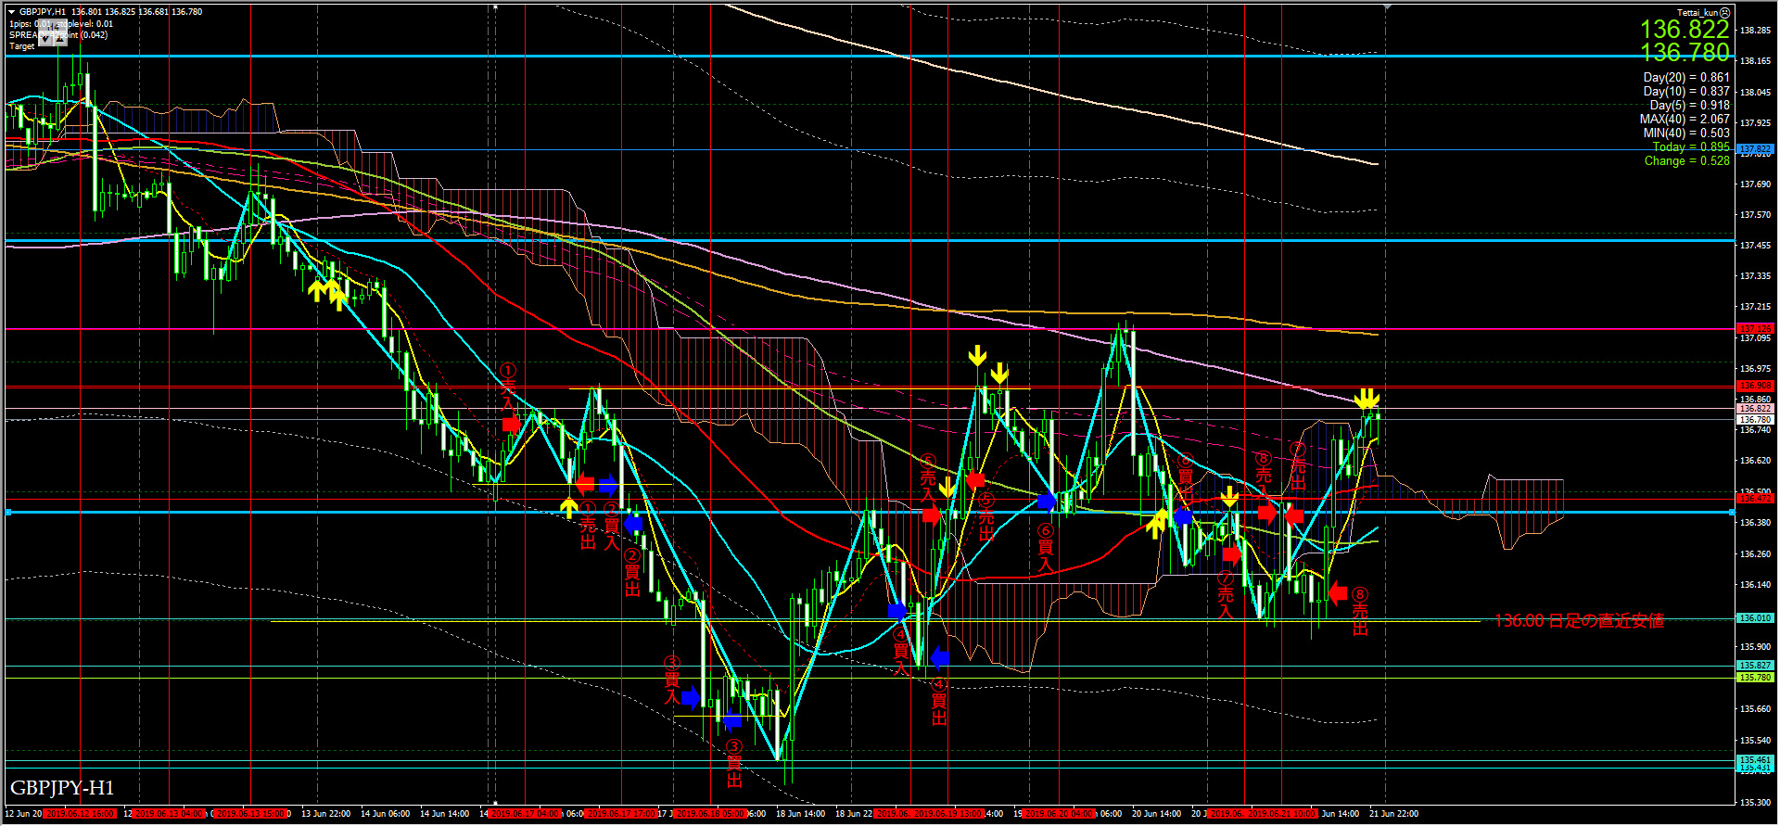The image size is (1780, 826).
Task: Click the 2019.06.19 13:00 time marker
Action: [x=947, y=814]
